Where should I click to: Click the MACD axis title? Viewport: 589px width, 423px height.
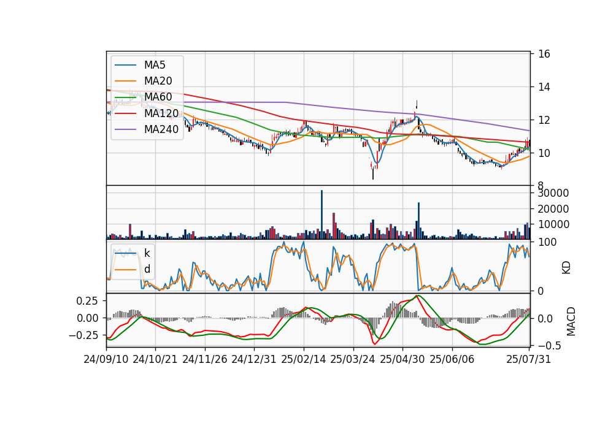[571, 321]
